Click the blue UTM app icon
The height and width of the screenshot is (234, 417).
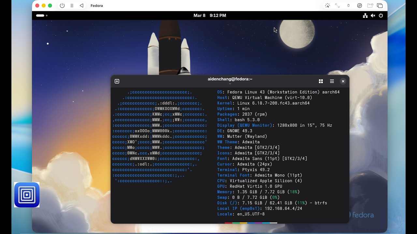[x=27, y=195]
